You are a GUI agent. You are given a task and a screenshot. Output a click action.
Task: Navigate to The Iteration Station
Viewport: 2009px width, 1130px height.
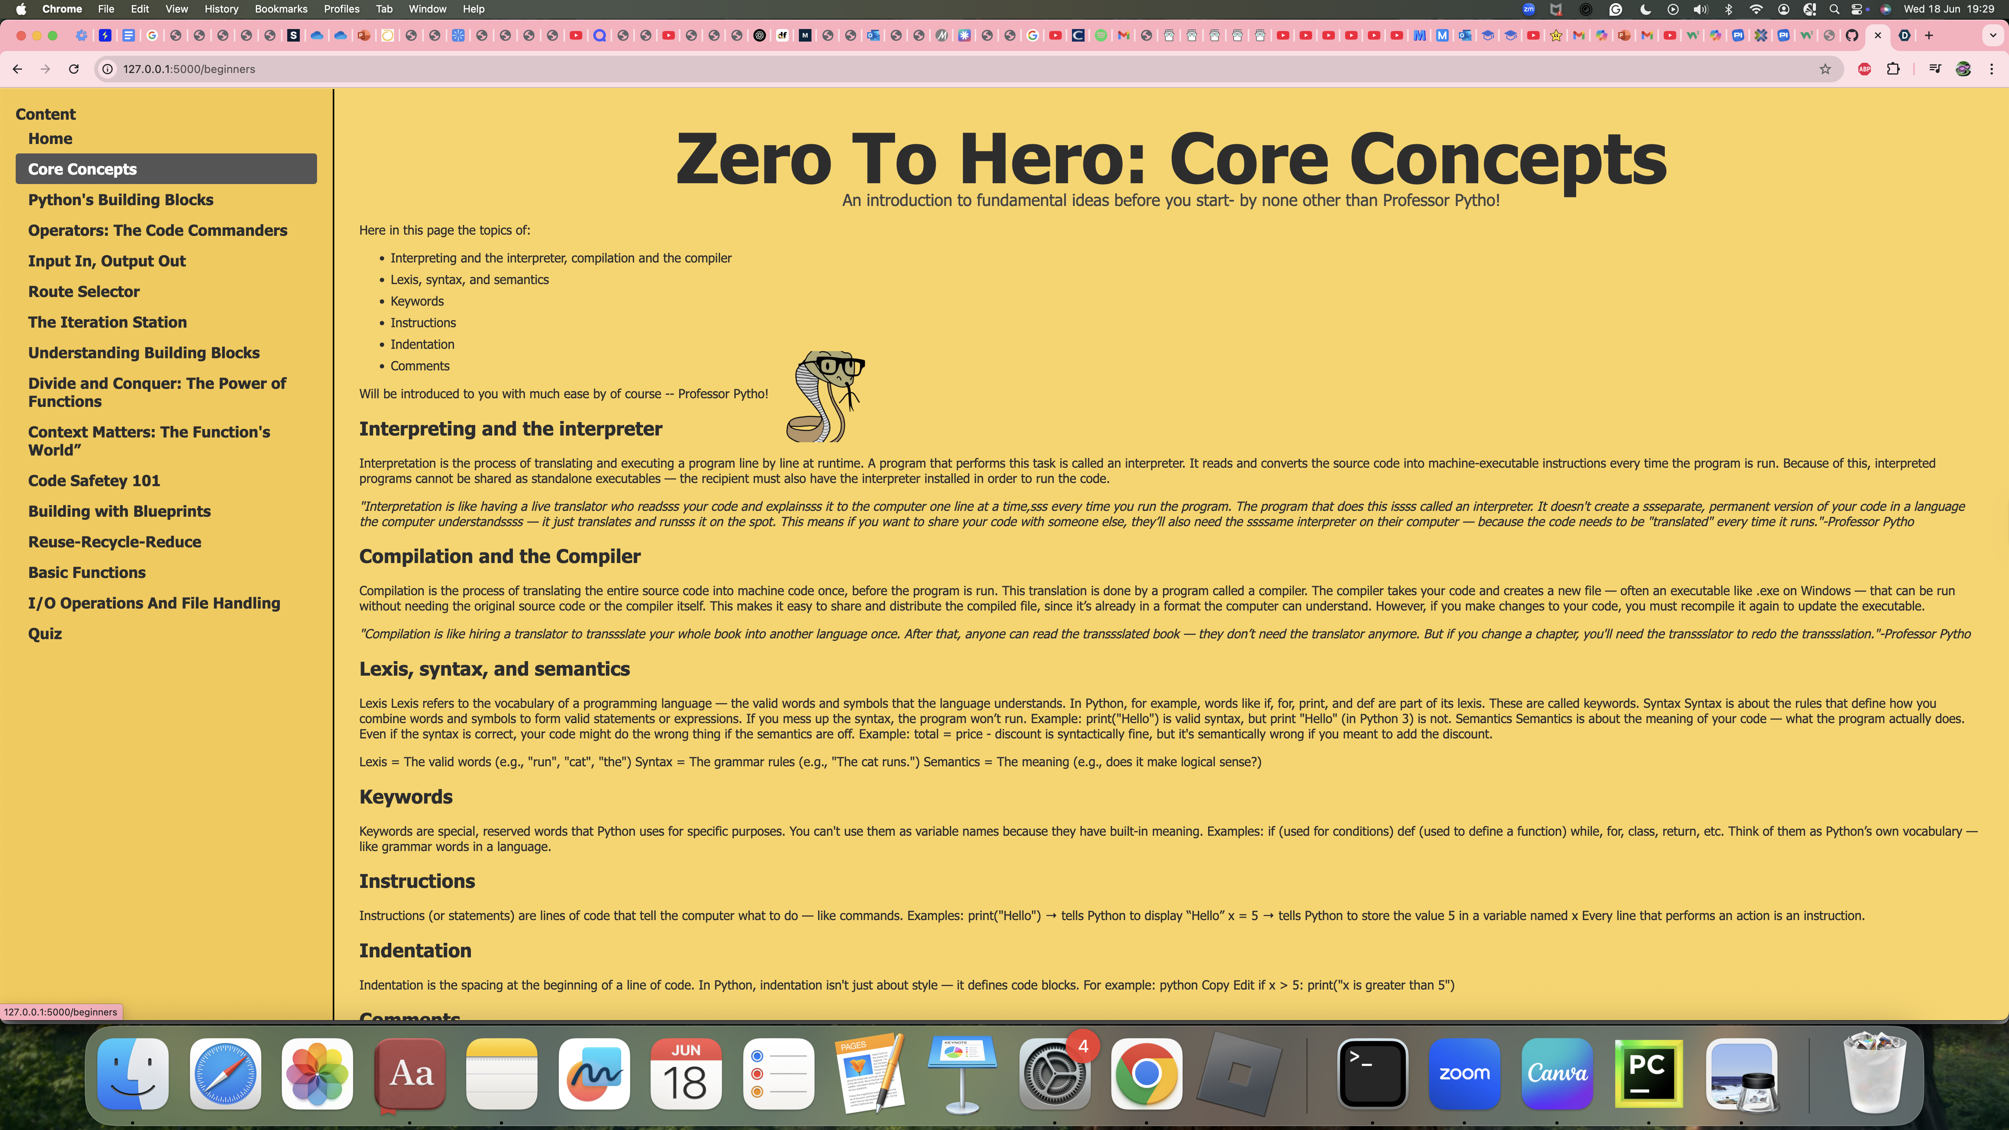pos(108,322)
